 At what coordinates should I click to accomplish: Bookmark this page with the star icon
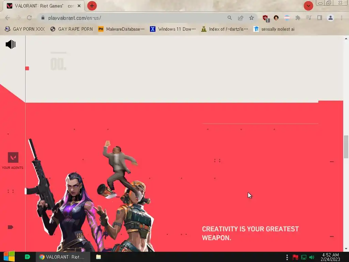(252, 18)
